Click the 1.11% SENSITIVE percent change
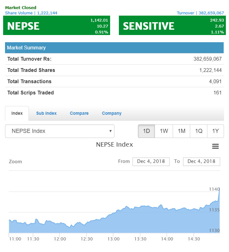229x252 pixels. [217, 32]
